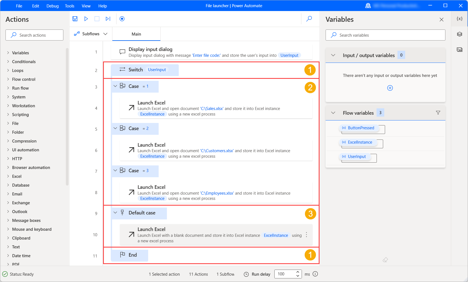Expand the Mouse and keyboard group
The width and height of the screenshot is (468, 282).
pyautogui.click(x=8, y=229)
